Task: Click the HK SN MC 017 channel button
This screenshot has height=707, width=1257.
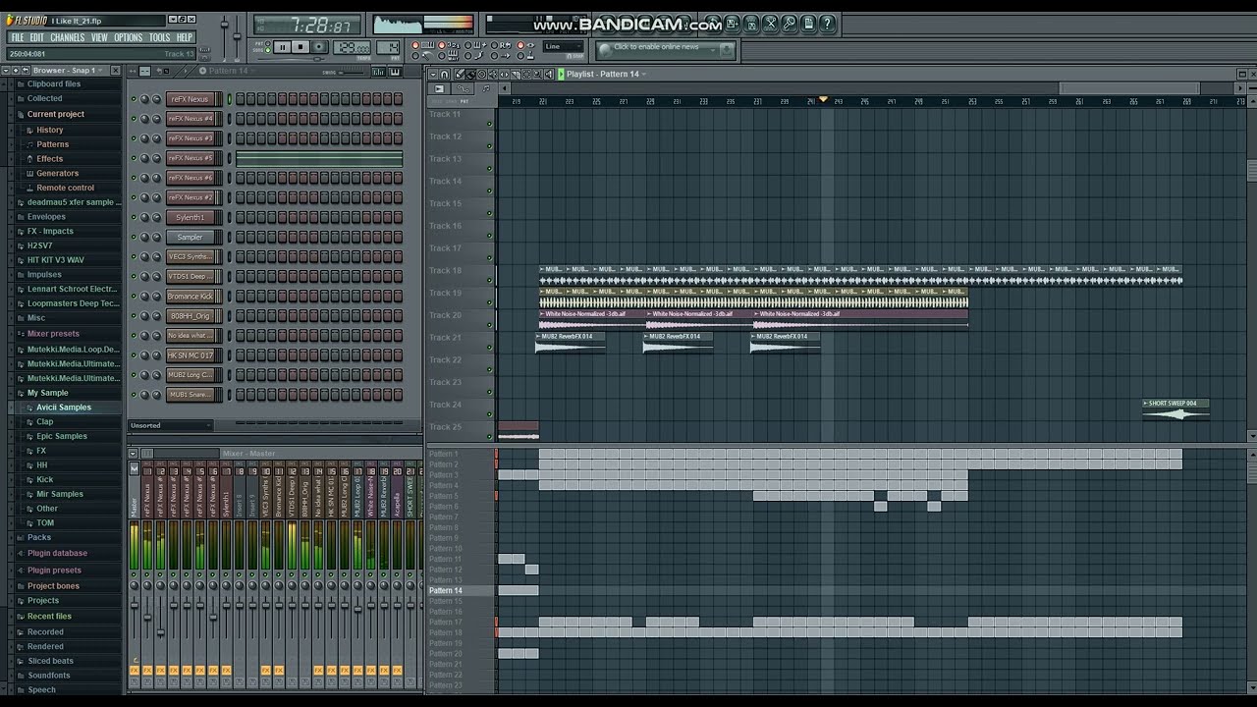Action: coord(192,355)
